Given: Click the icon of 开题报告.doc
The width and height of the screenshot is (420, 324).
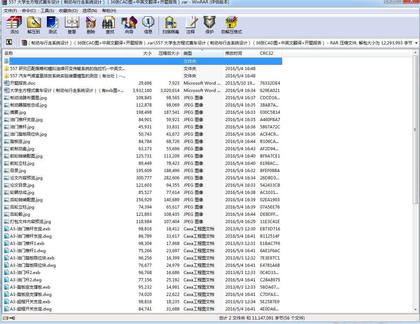Looking at the screenshot, I should pyautogui.click(x=7, y=83).
